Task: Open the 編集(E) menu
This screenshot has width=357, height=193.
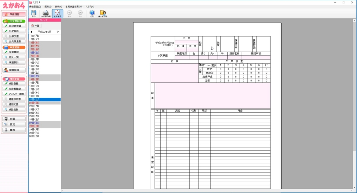Action: [48, 7]
